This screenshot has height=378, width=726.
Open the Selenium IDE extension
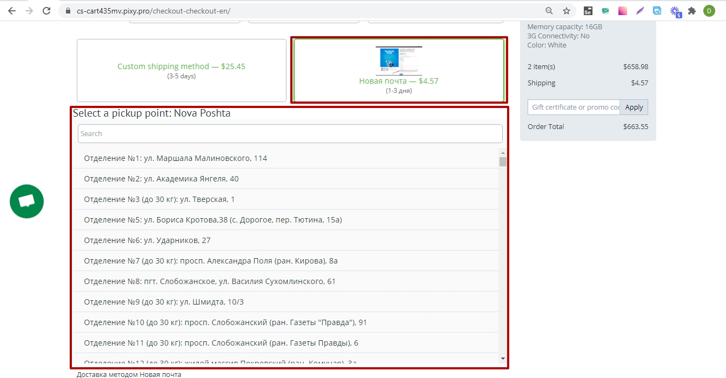588,11
